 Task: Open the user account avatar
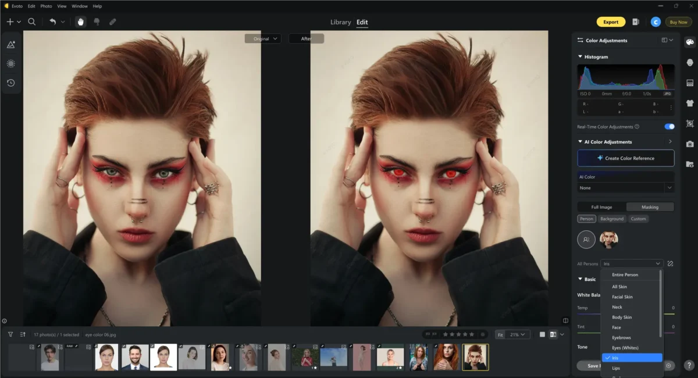(656, 22)
